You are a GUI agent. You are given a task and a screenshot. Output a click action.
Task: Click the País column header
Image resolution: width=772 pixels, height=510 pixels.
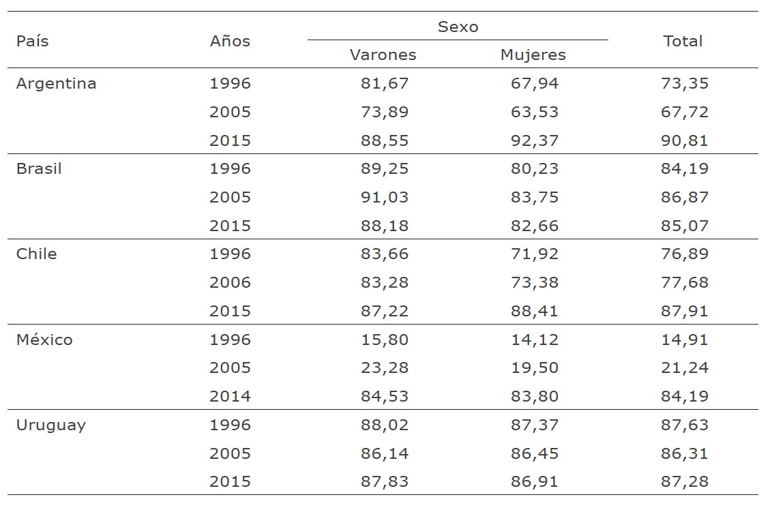[x=33, y=41]
